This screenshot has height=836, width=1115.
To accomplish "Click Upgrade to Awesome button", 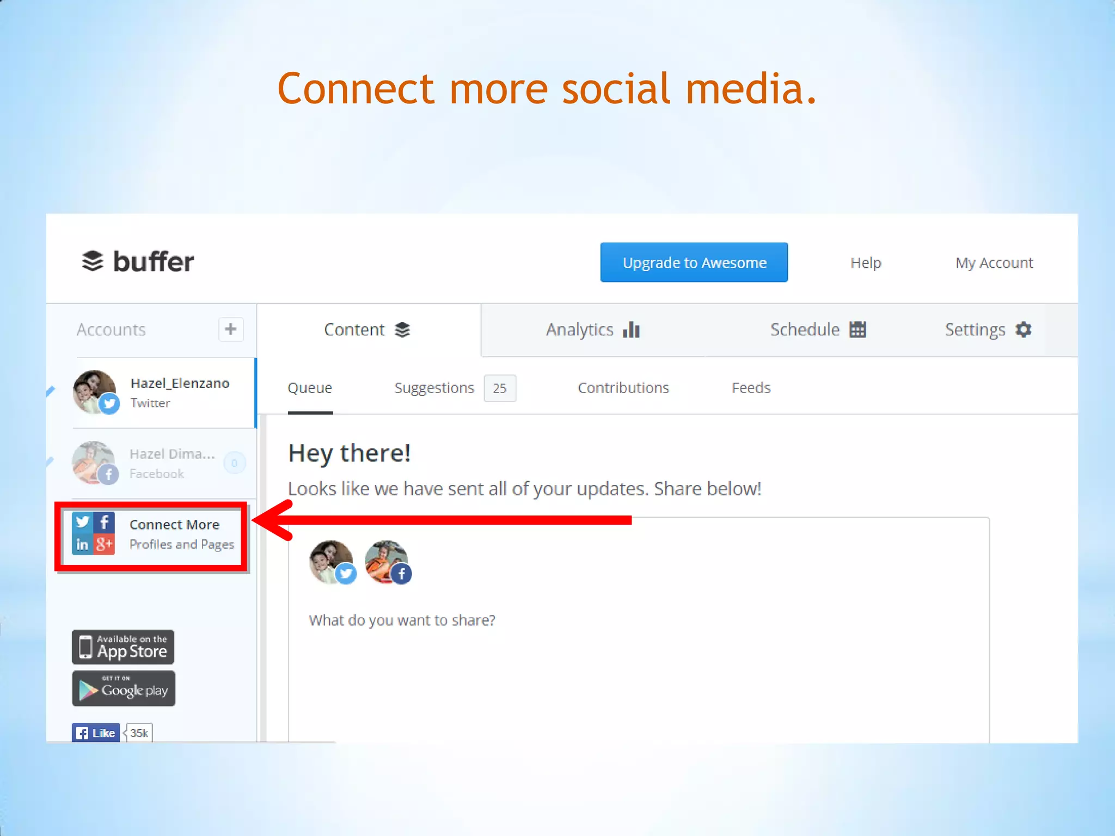I will tap(694, 262).
